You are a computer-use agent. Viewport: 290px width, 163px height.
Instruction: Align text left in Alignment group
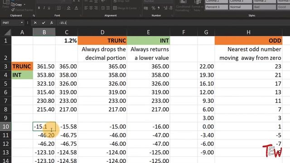point(86,8)
